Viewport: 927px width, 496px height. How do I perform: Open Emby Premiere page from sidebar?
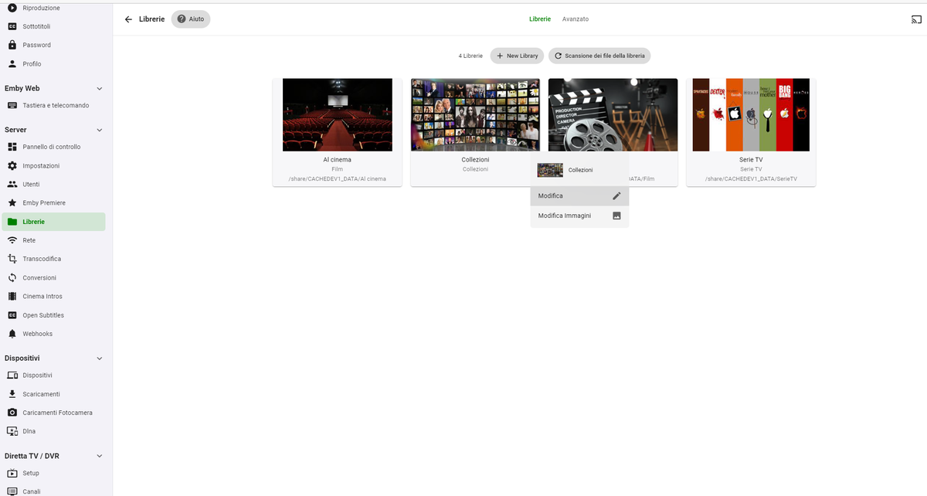click(44, 202)
